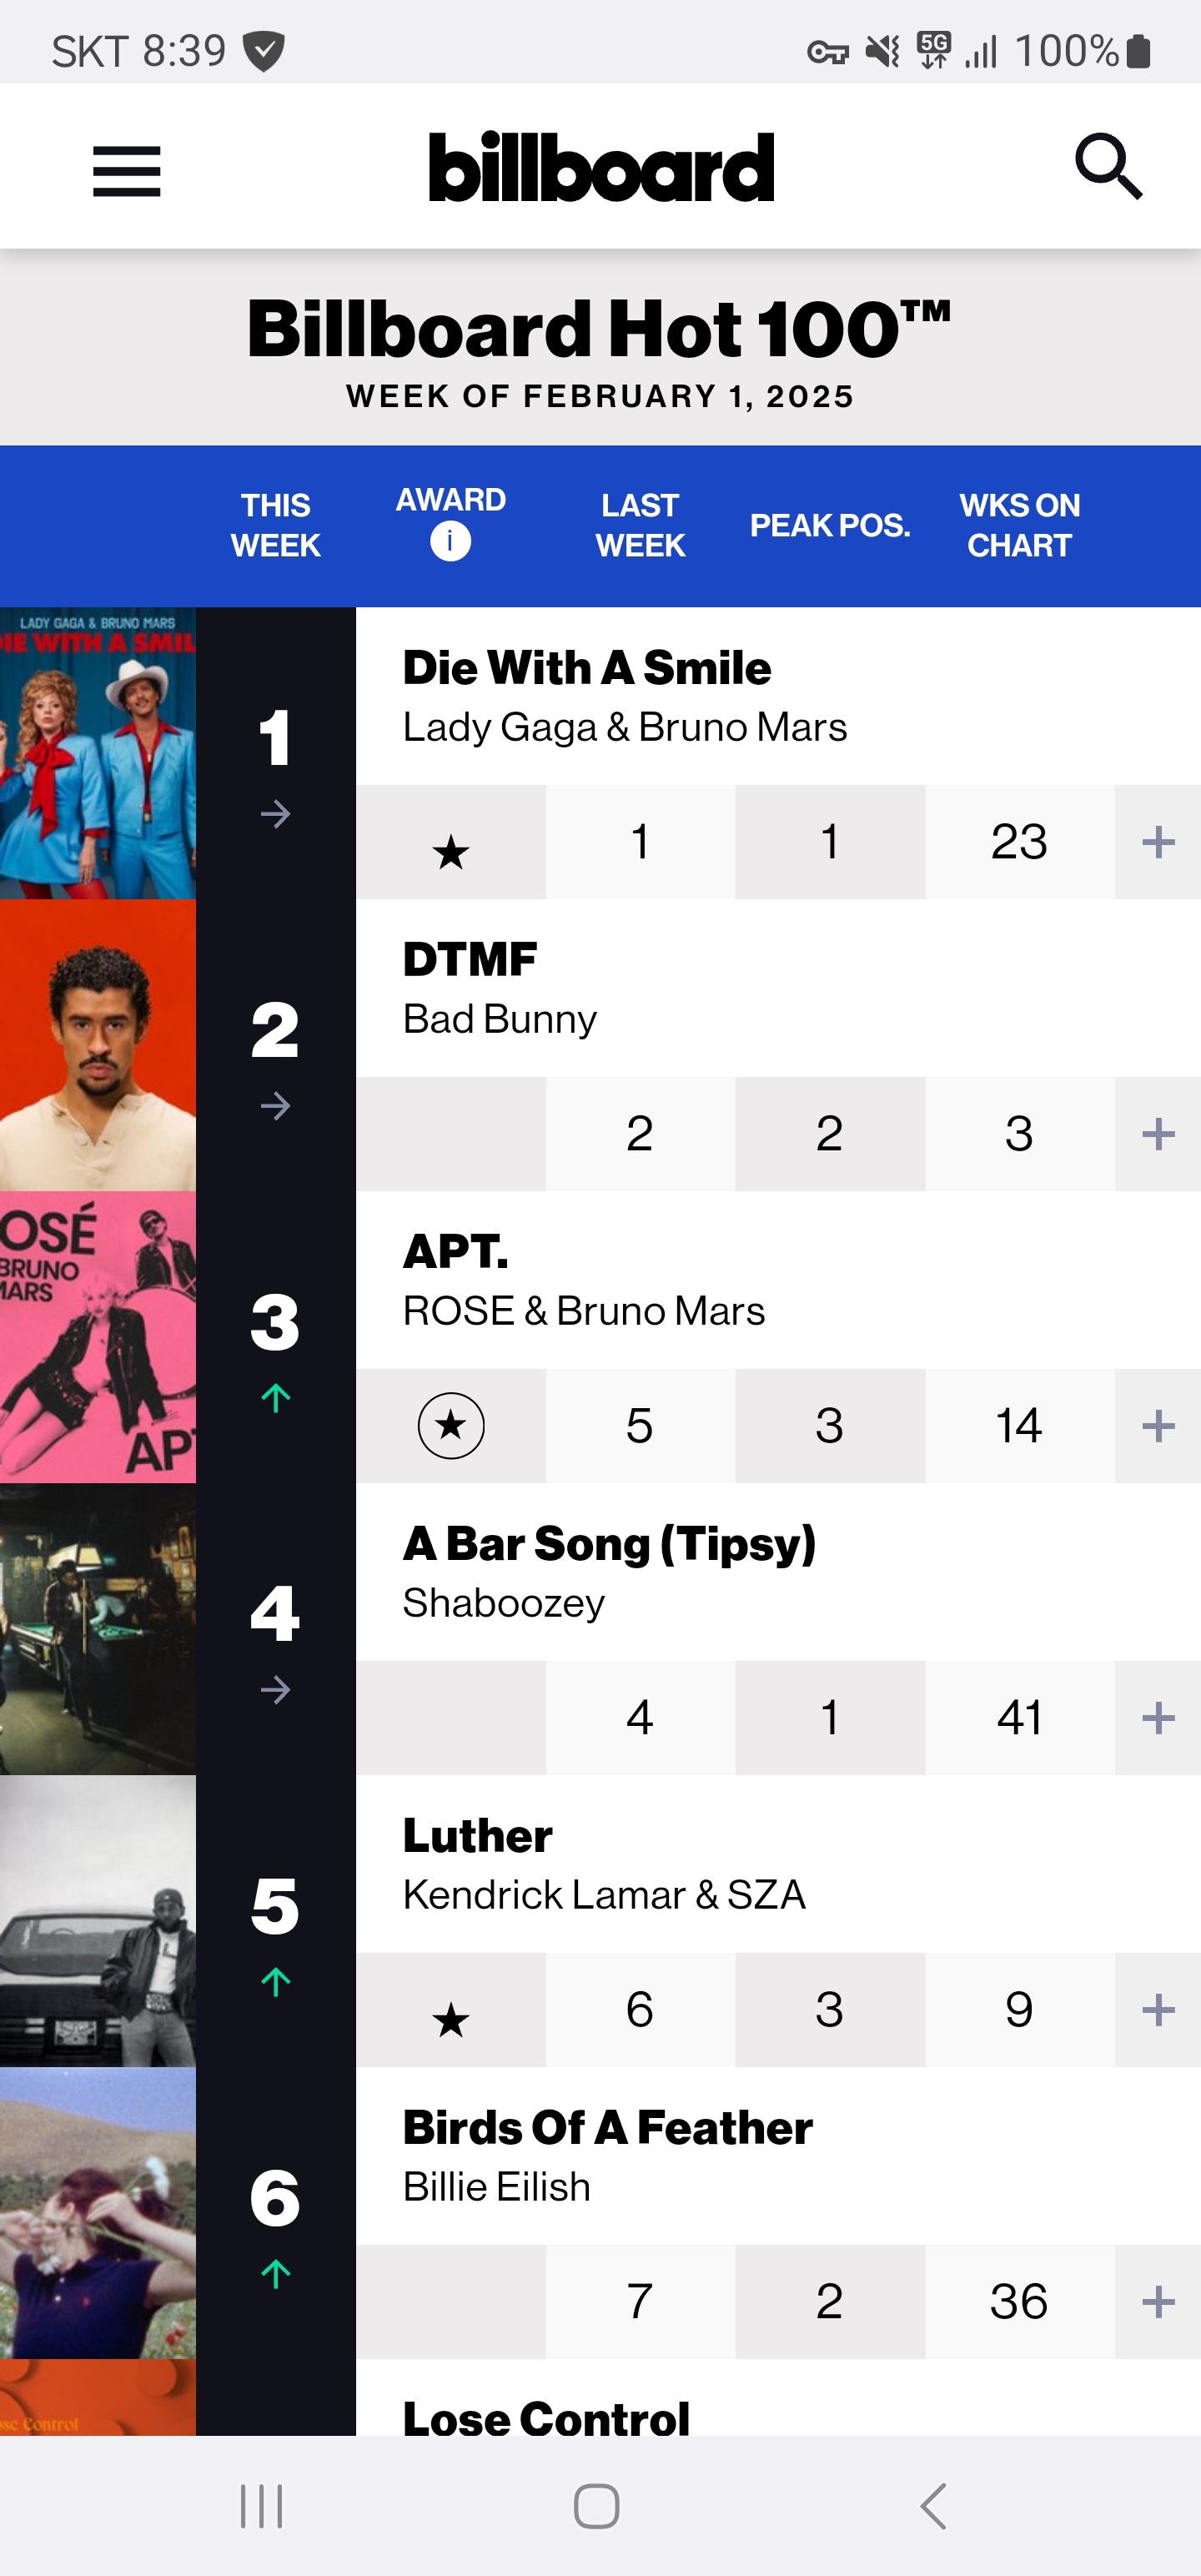Screen dimensions: 1201x2576
Task: Tap the search magnifier icon
Action: [x=1108, y=167]
